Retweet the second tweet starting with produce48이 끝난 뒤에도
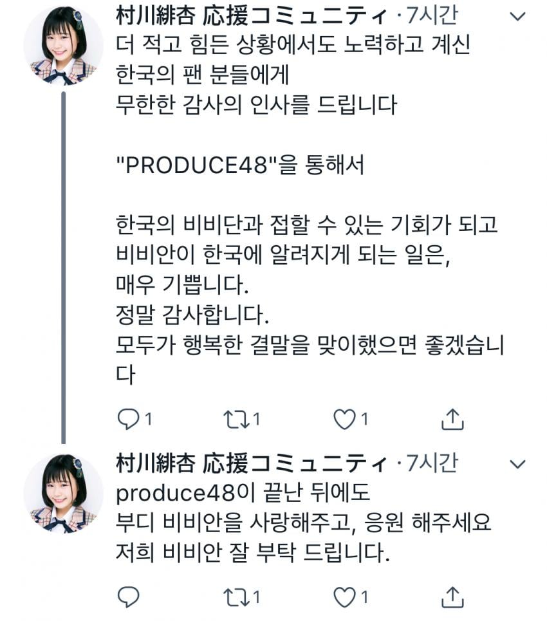Screen dimensions: 547x621 coord(236,597)
